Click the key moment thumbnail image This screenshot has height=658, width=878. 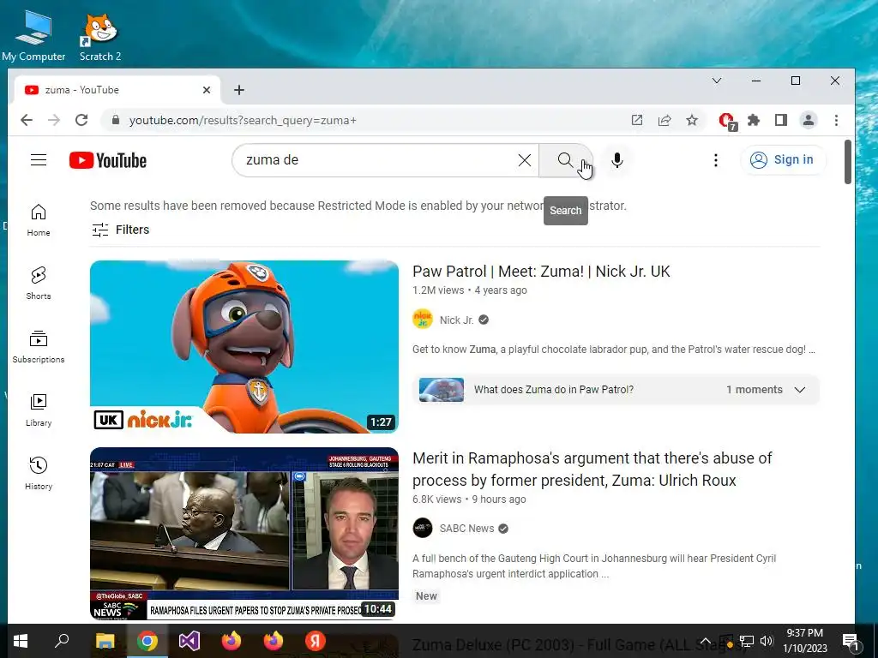442,390
